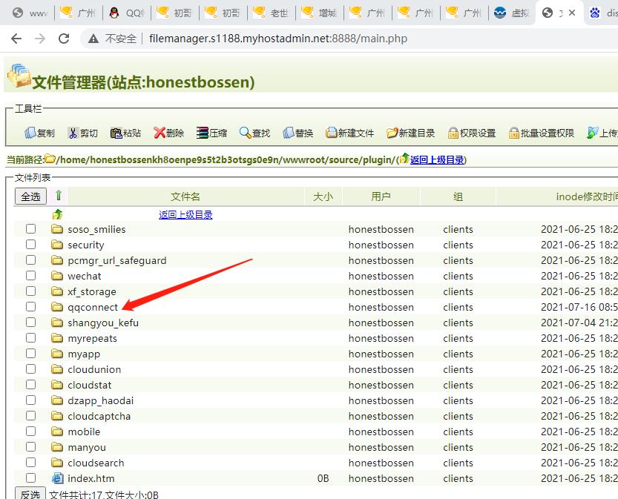This screenshot has width=618, height=499.
Task: Close the active browser tab
Action: point(572,13)
